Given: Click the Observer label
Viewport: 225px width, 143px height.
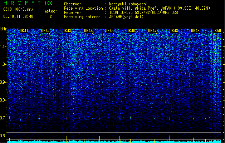Looking at the screenshot, I should point(73,4).
